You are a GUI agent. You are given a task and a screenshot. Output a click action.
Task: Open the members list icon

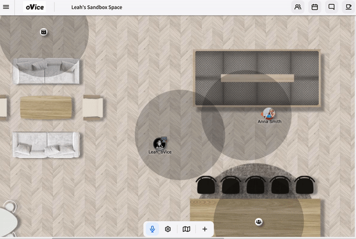298,7
